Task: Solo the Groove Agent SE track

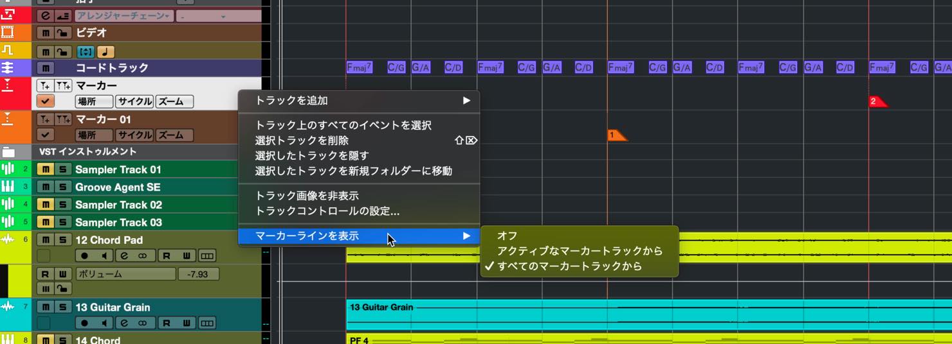Action: pyautogui.click(x=62, y=187)
